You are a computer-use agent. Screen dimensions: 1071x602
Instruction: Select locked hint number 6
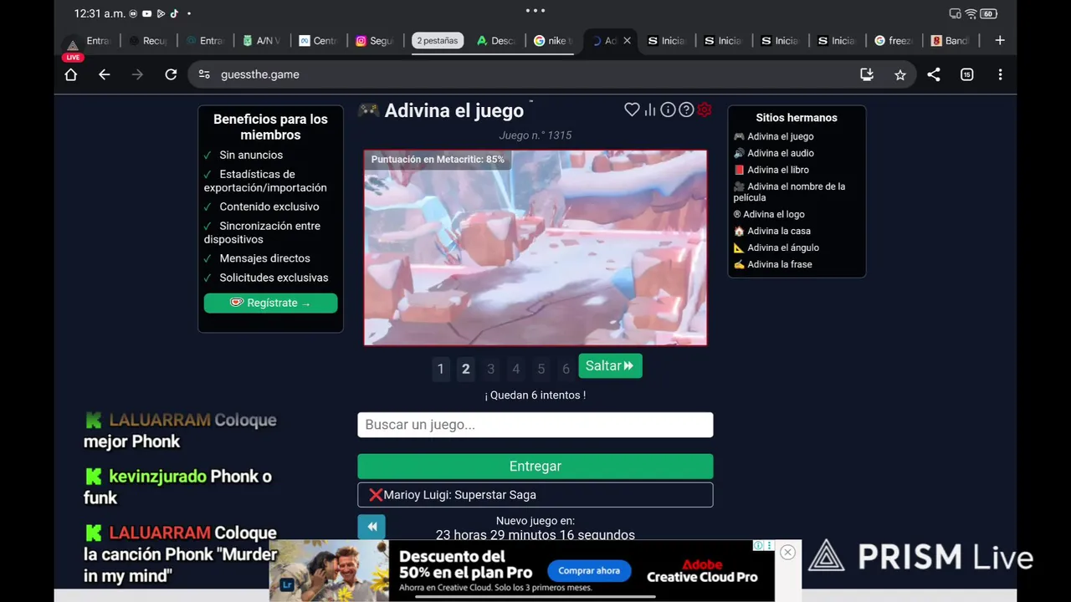click(x=566, y=369)
